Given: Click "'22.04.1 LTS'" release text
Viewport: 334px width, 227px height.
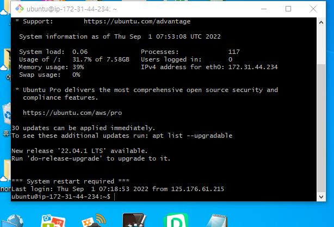Looking at the screenshot, I should click(82, 151).
